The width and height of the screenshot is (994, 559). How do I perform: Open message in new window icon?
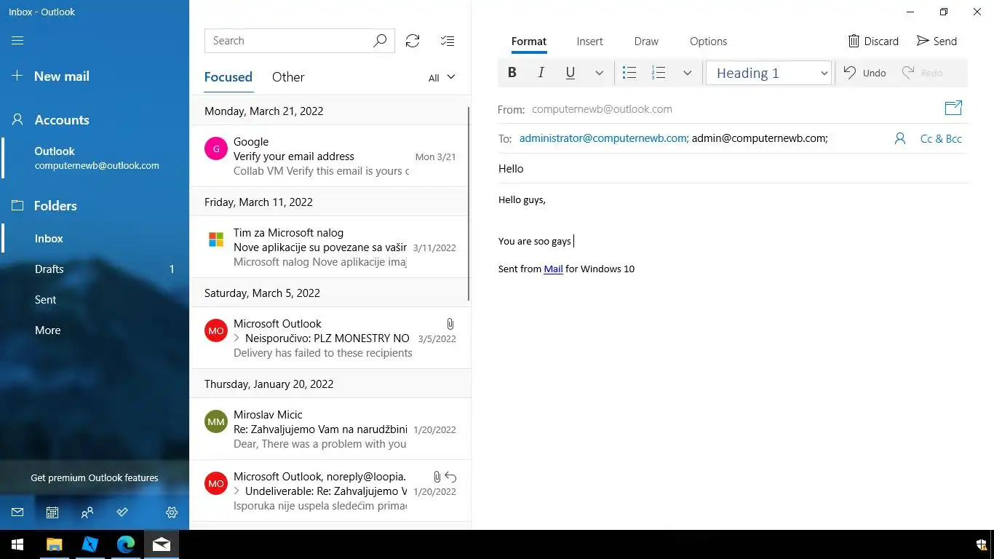[953, 108]
